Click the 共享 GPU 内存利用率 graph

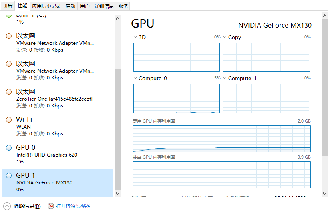[221, 175]
